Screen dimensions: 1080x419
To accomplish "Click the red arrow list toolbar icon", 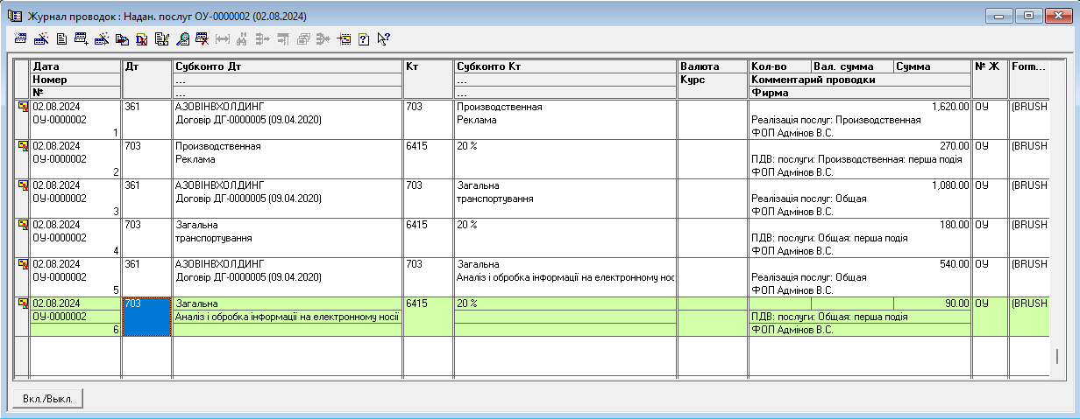I will tap(344, 38).
